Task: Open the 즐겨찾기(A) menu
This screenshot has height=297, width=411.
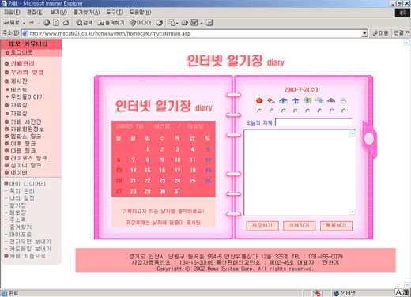Action: point(86,13)
